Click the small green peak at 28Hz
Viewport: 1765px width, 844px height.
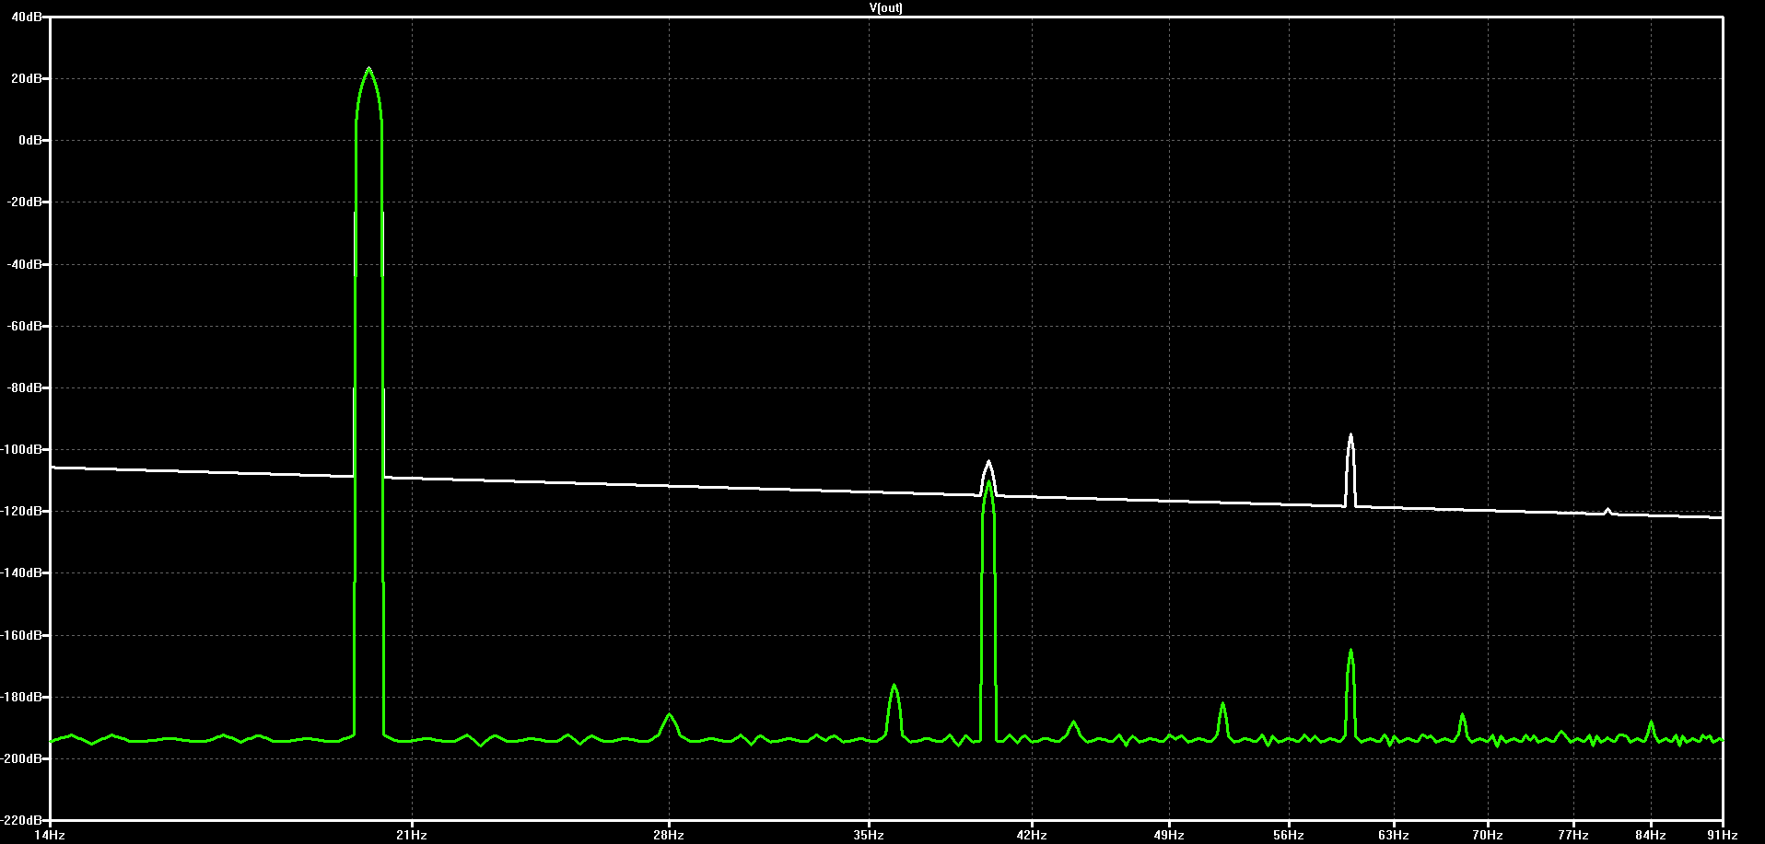[x=670, y=714]
